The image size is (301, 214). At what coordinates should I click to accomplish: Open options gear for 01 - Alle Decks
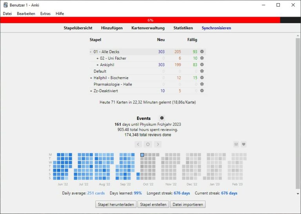202,51
